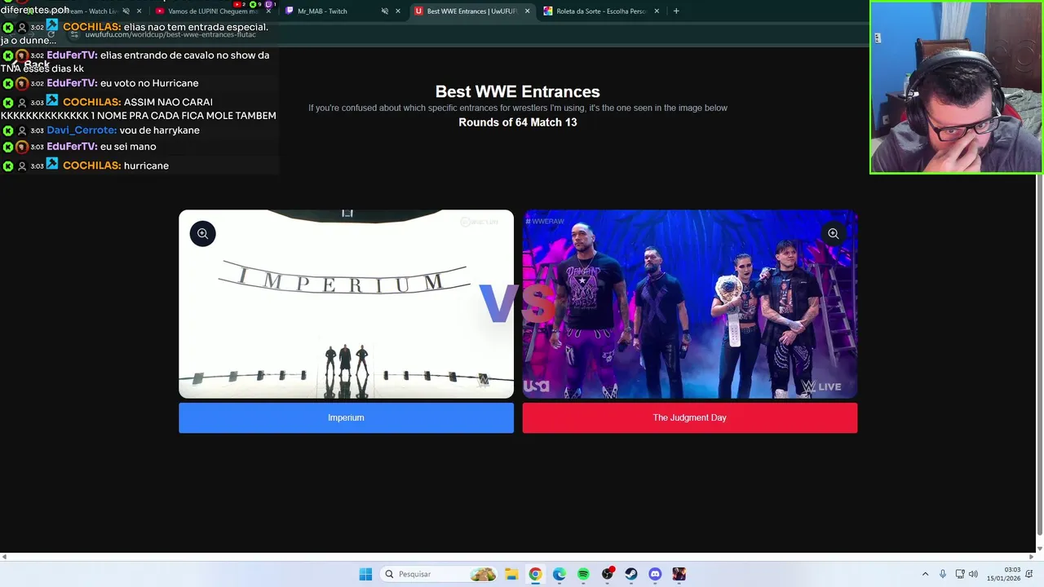Switch to the Roleta da Sorte tab
The width and height of the screenshot is (1044, 587).
[601, 11]
